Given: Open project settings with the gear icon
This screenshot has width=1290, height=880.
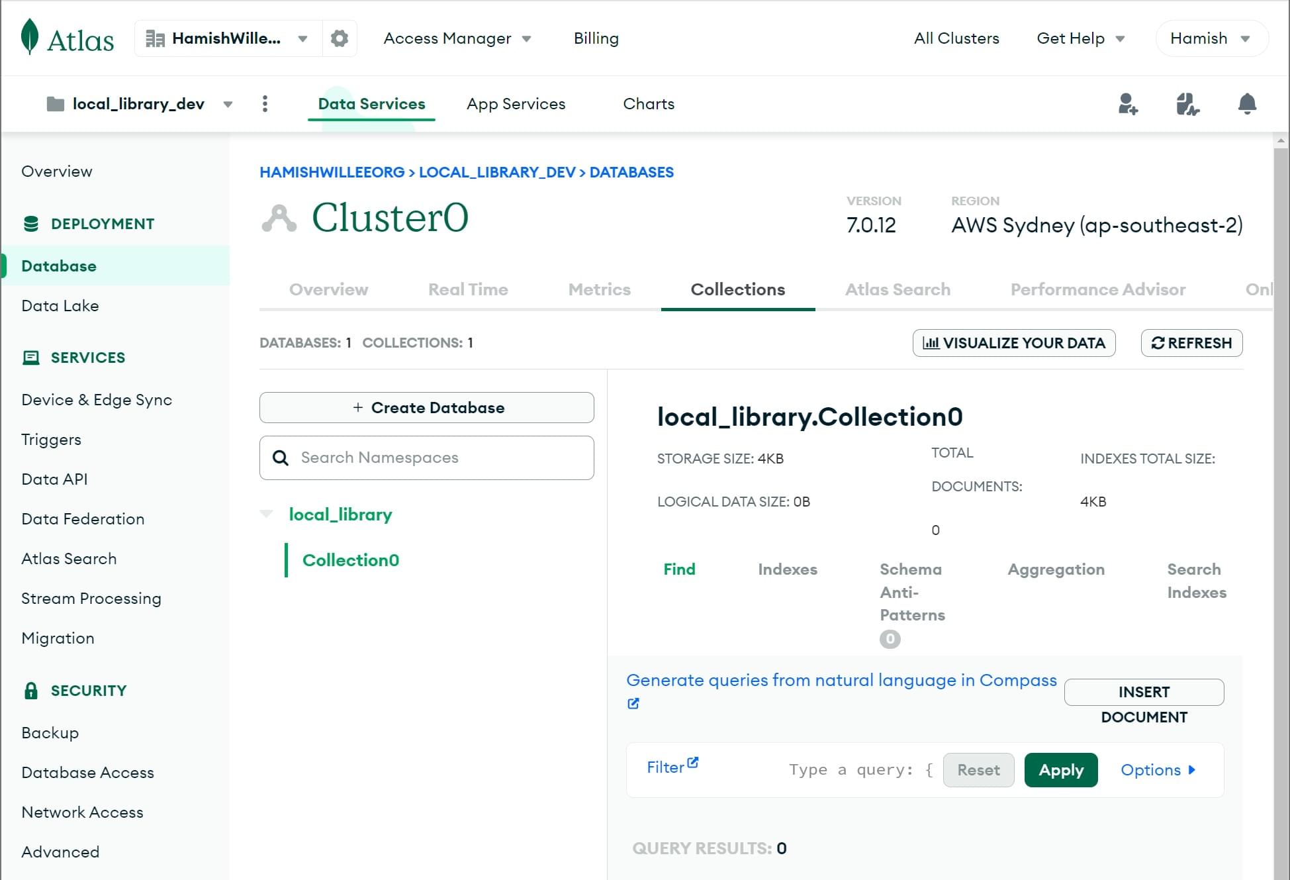Looking at the screenshot, I should (340, 38).
